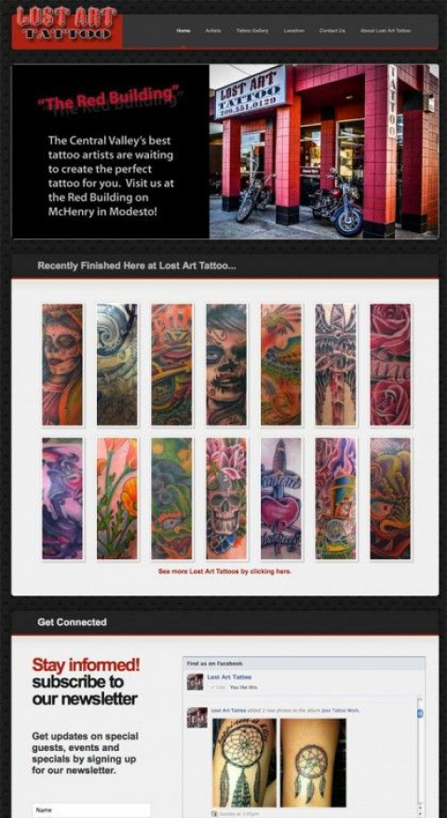
Task: Open the Tattoo Gallery nav item
Action: [252, 31]
